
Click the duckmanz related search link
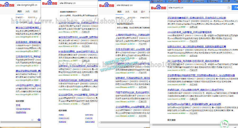90,122
